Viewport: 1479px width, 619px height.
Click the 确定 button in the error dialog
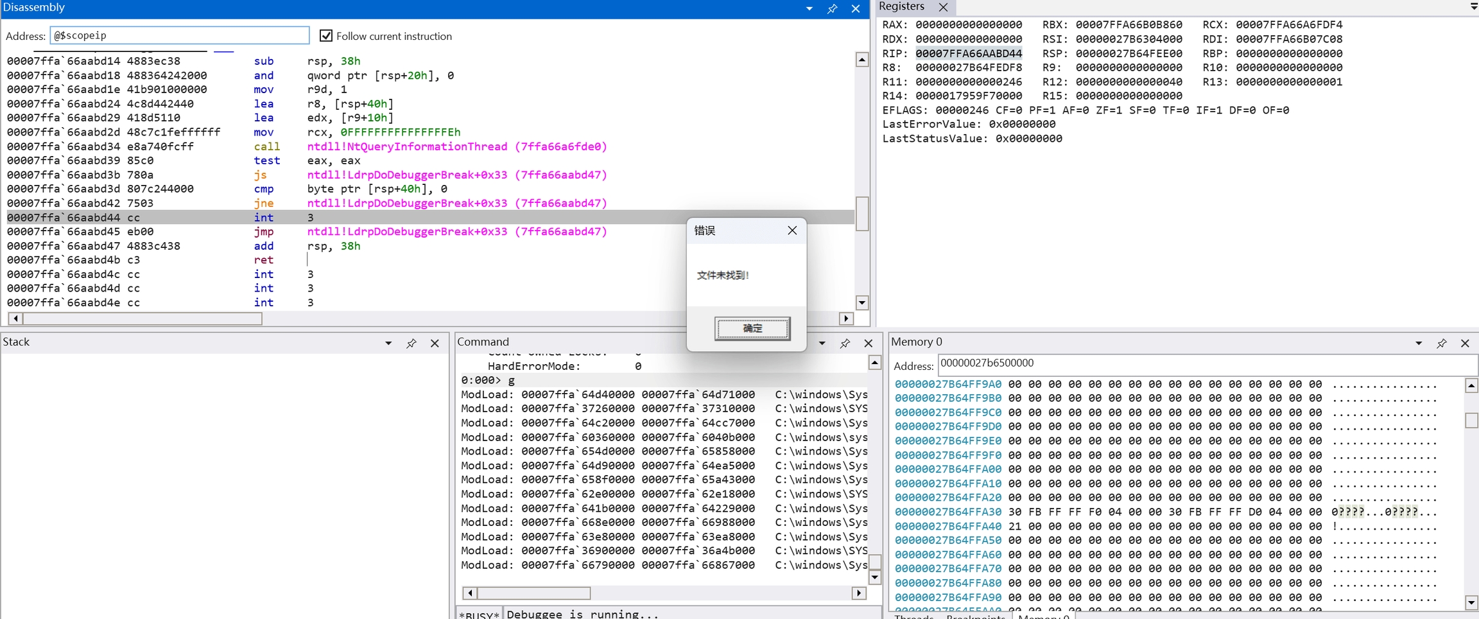[x=752, y=328]
